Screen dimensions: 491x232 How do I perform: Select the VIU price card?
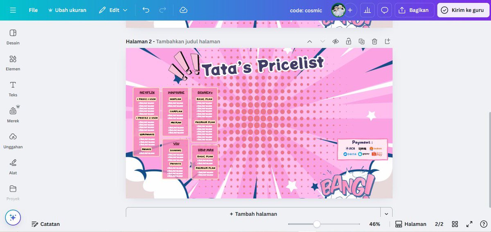point(176,159)
